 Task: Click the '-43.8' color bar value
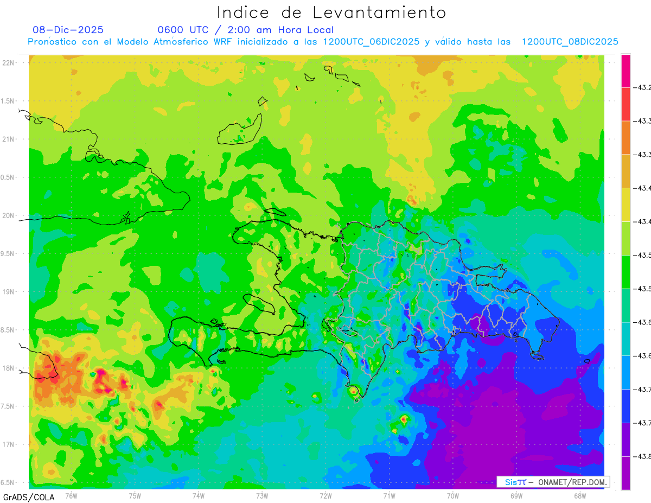pos(642,456)
